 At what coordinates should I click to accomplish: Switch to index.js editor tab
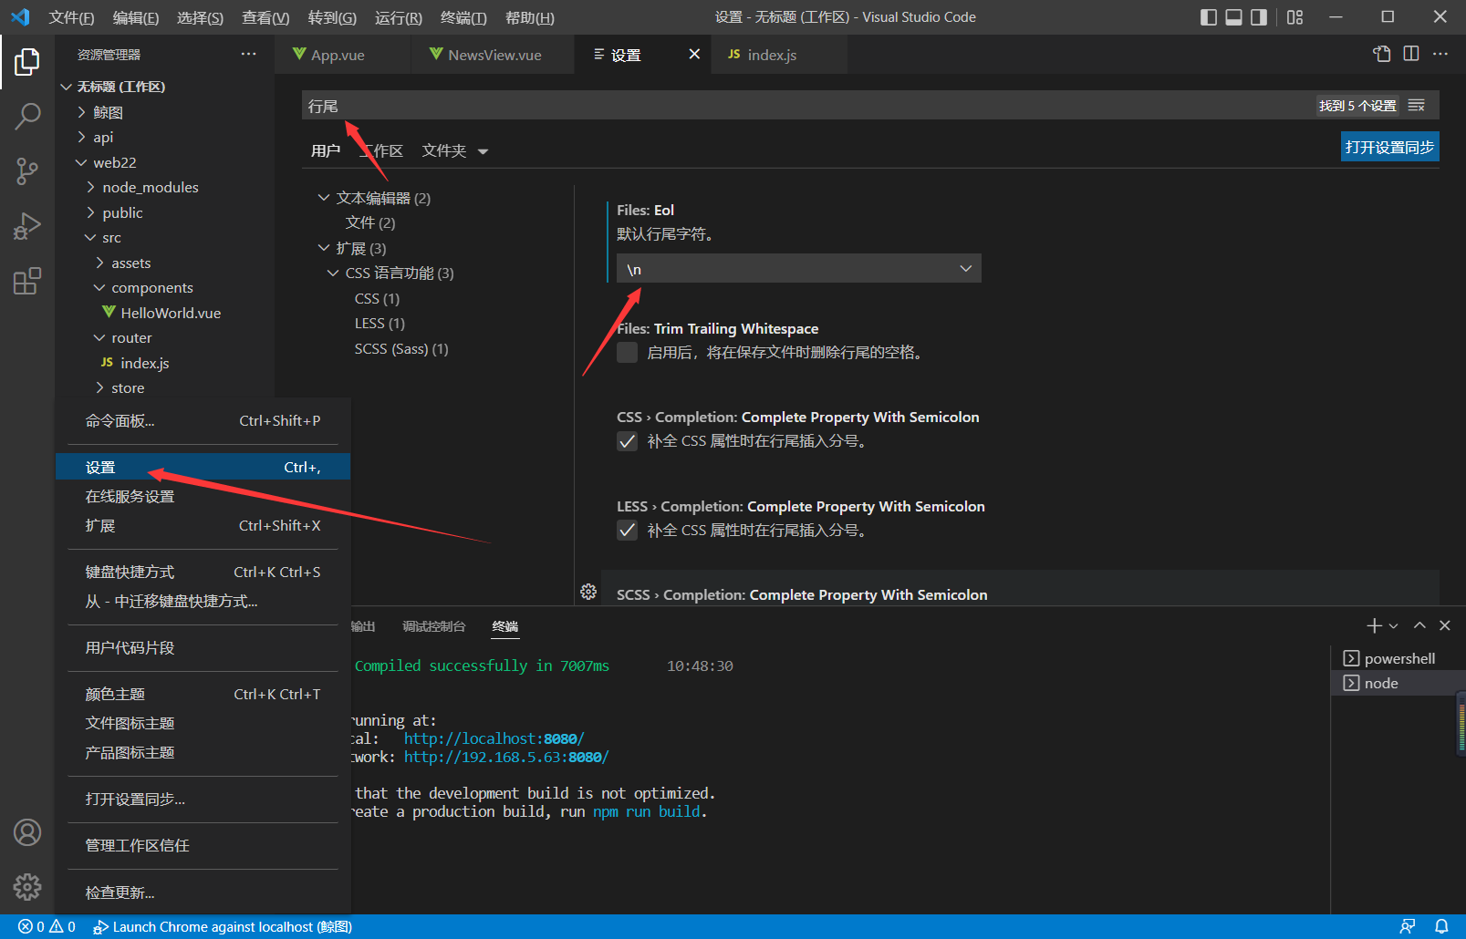(778, 55)
